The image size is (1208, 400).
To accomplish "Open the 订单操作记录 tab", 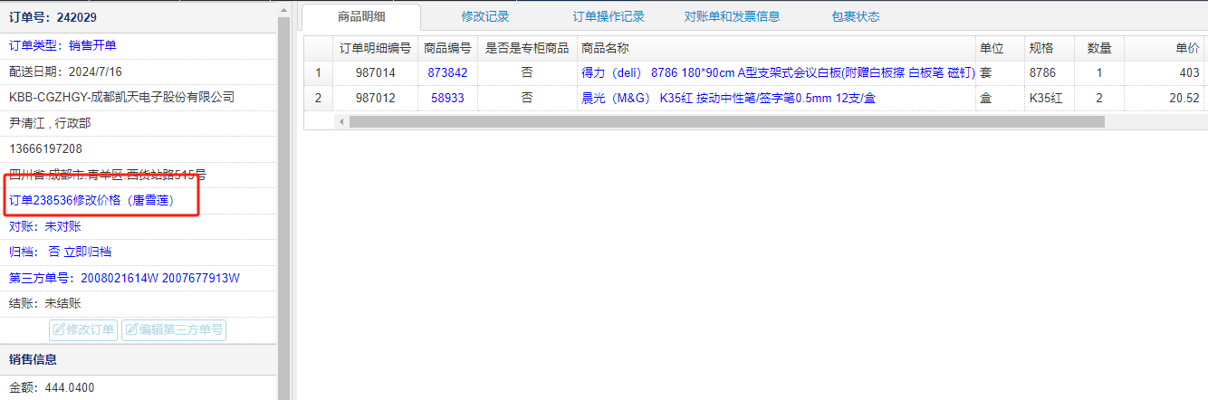I will tap(609, 16).
